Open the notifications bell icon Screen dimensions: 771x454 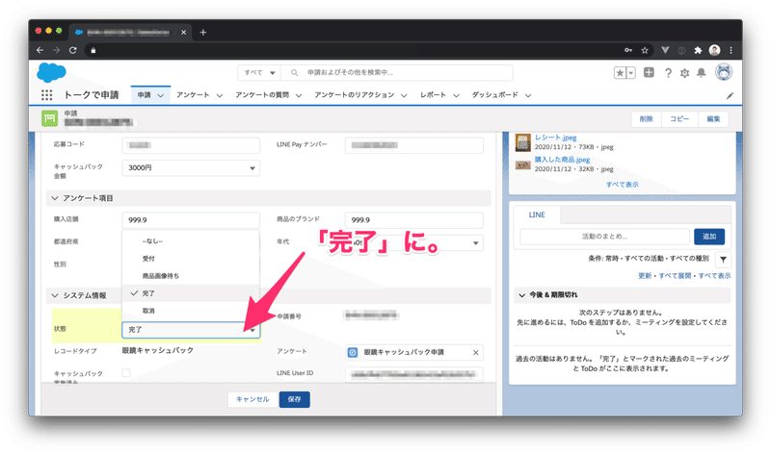point(702,73)
